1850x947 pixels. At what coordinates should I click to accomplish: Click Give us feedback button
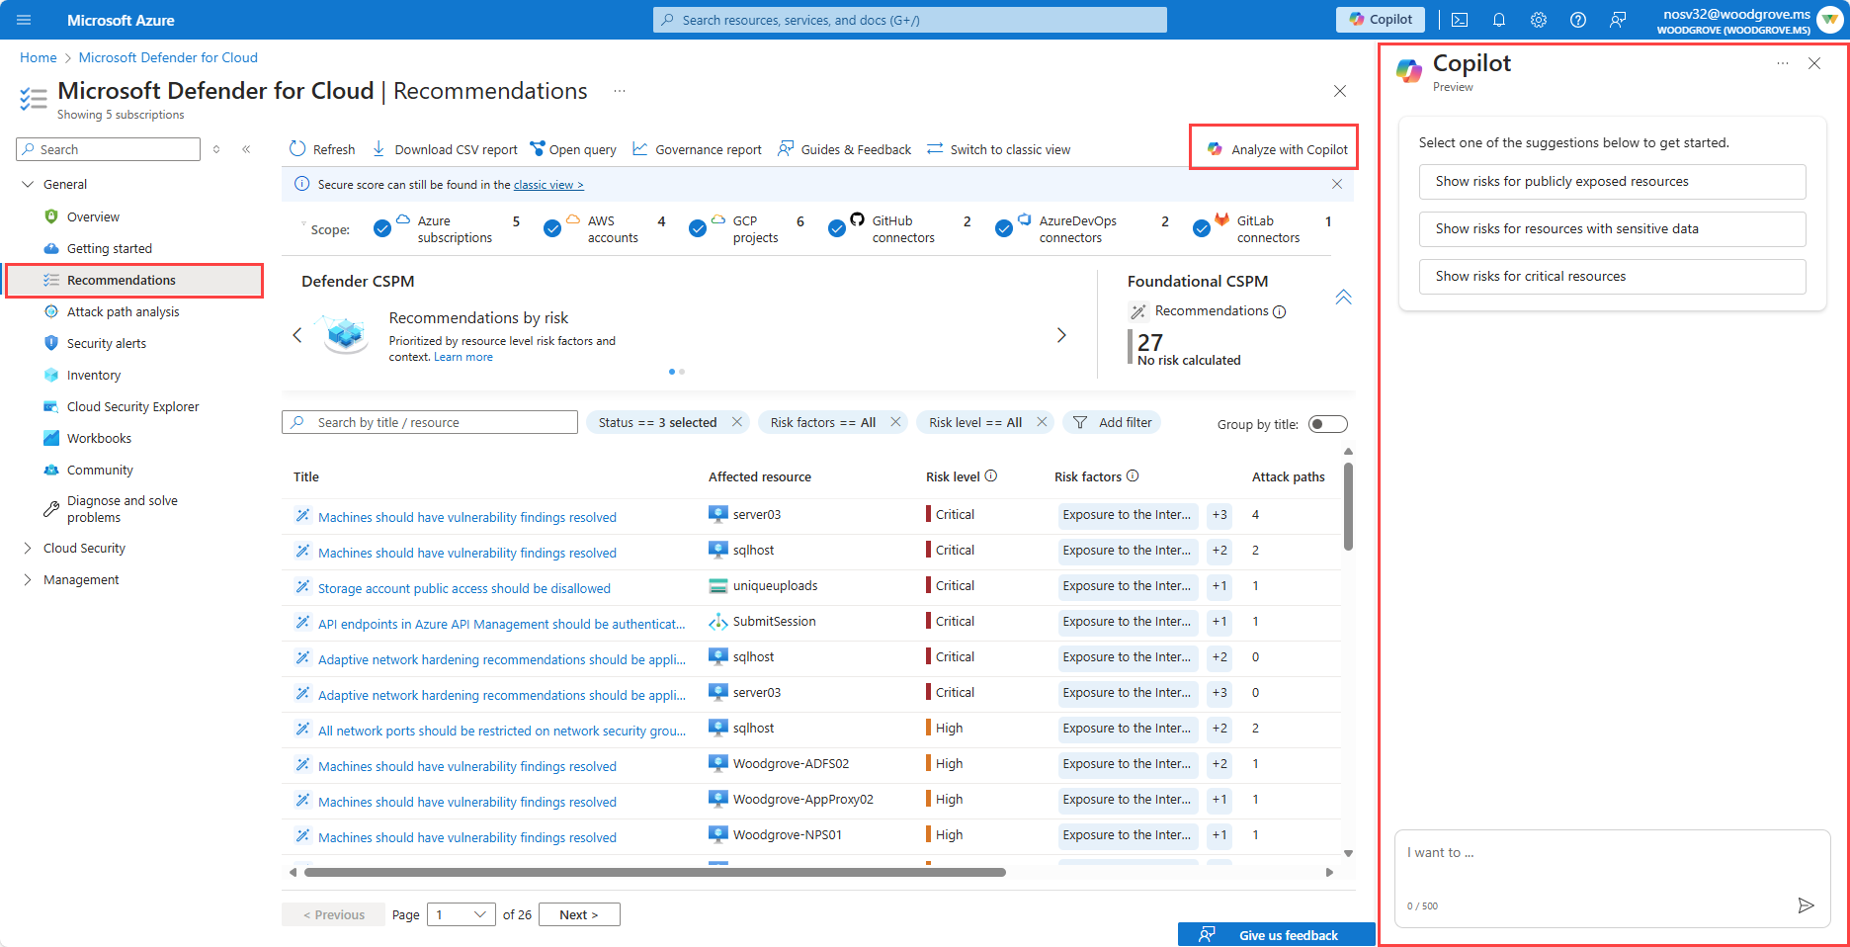[x=1276, y=935]
